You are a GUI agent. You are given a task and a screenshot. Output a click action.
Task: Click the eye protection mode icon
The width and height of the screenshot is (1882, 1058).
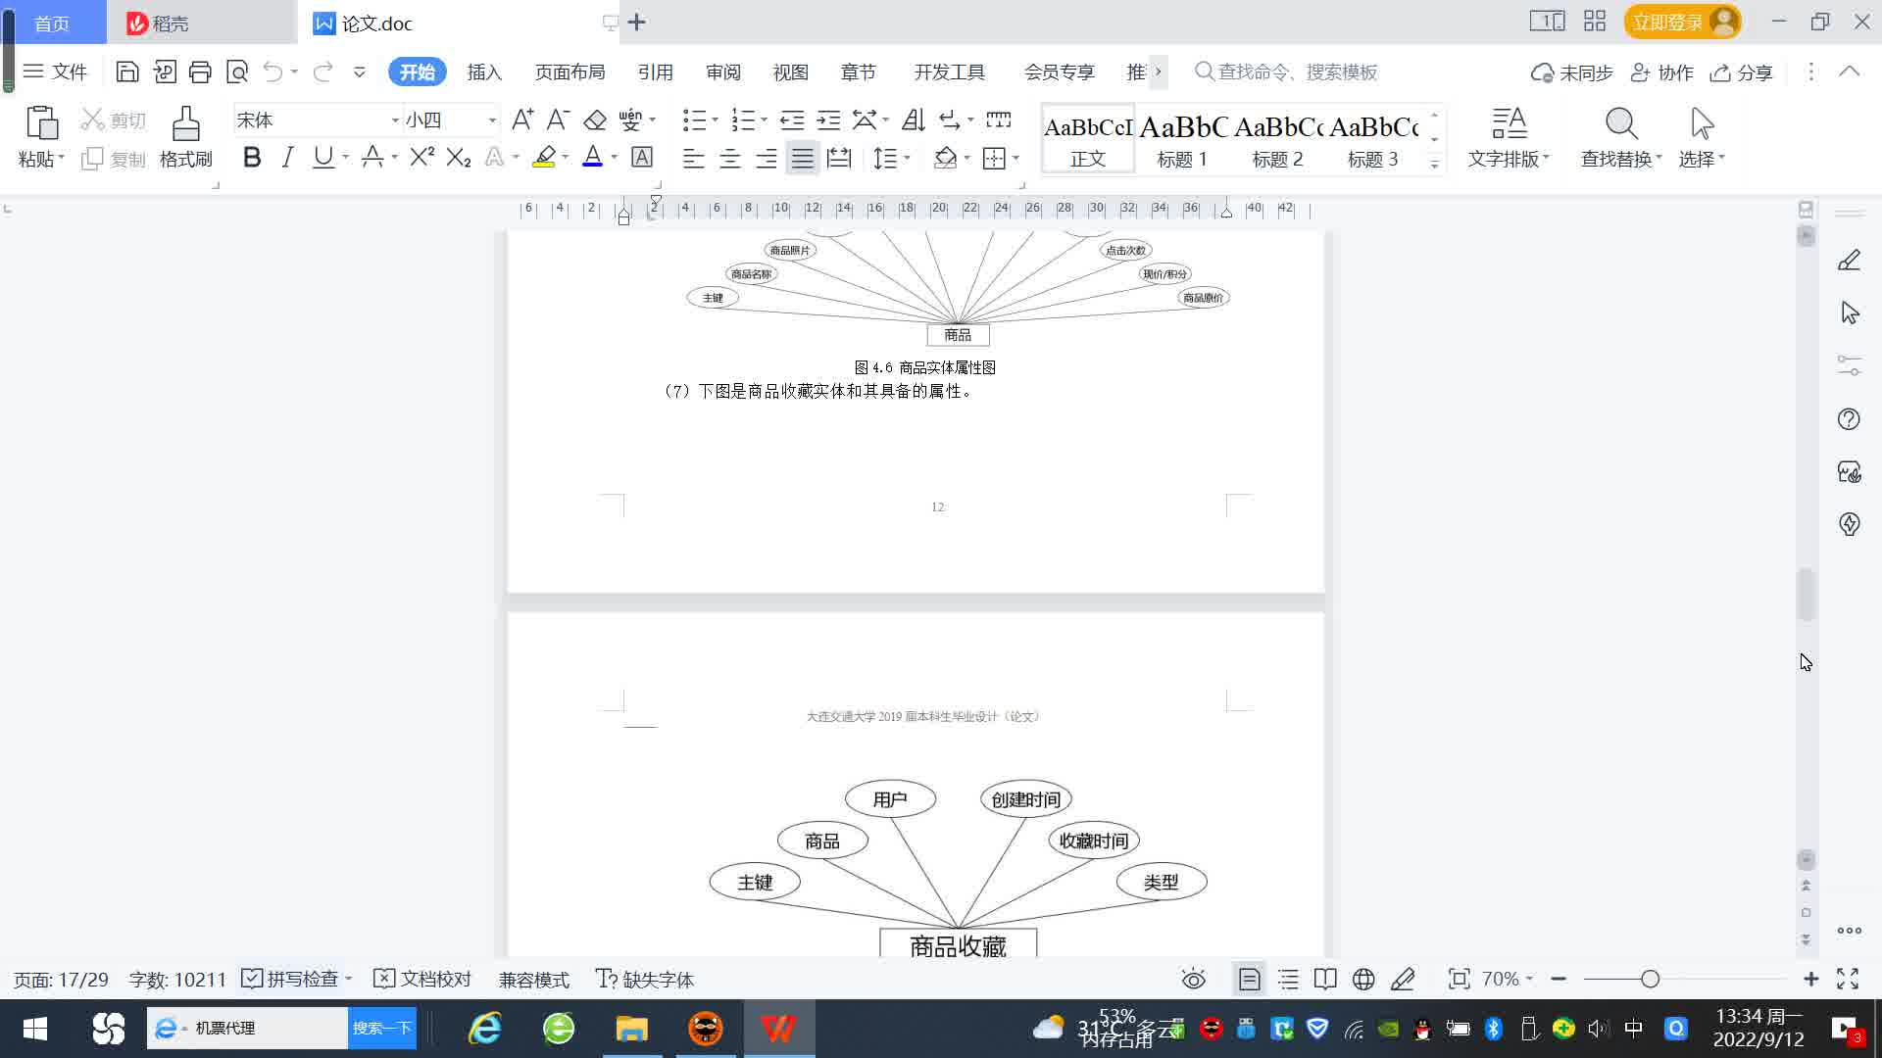pos(1193,979)
